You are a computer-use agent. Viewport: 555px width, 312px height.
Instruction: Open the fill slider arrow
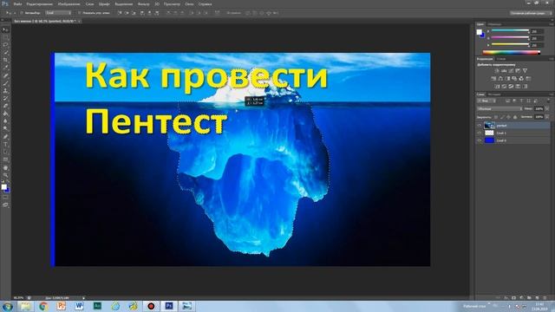pos(547,117)
